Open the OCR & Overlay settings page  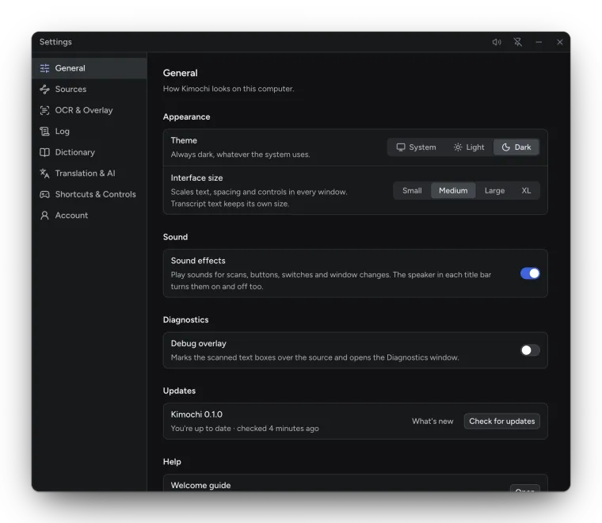(x=90, y=111)
